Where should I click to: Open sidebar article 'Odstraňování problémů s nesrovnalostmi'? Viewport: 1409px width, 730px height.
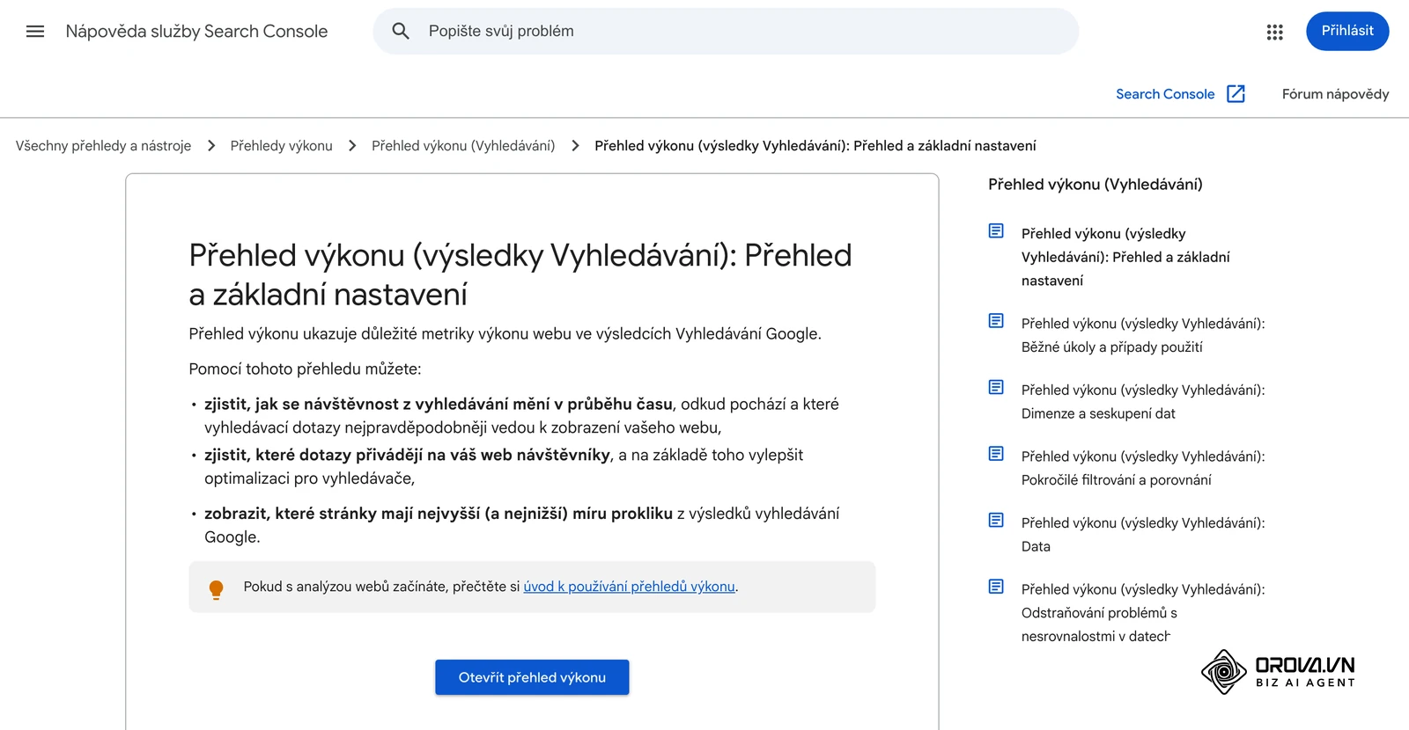click(x=1143, y=613)
